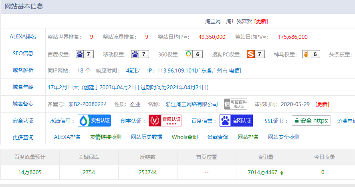
Task: Open Whois查询 in more queries
Action: [185, 137]
